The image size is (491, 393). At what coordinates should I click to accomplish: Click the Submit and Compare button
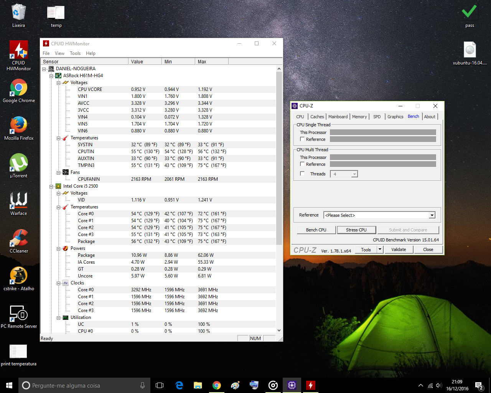408,230
